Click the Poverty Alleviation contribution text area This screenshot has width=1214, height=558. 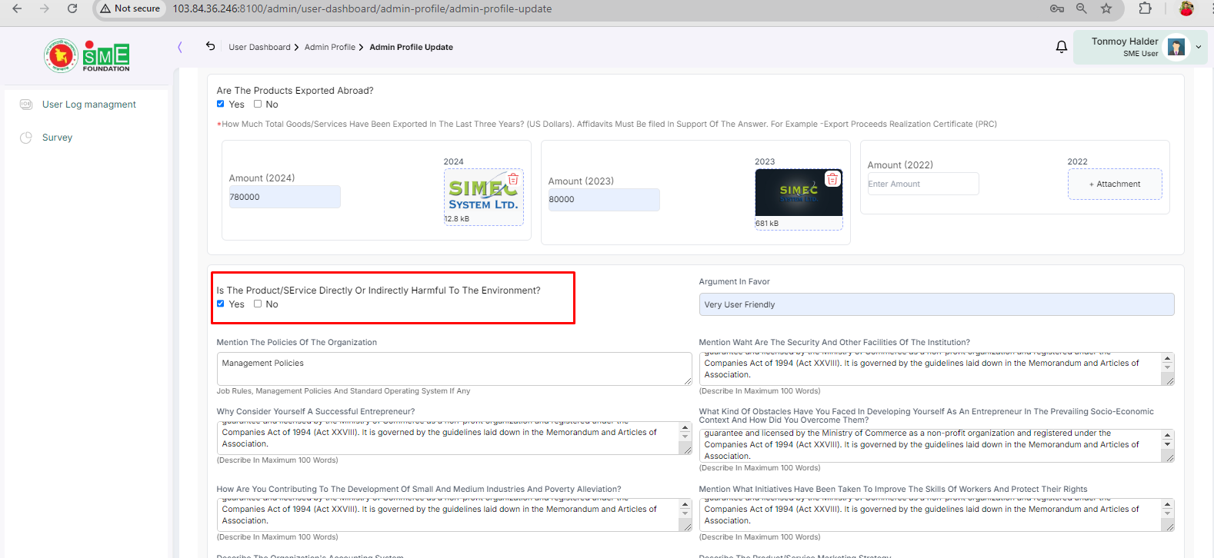(x=454, y=515)
